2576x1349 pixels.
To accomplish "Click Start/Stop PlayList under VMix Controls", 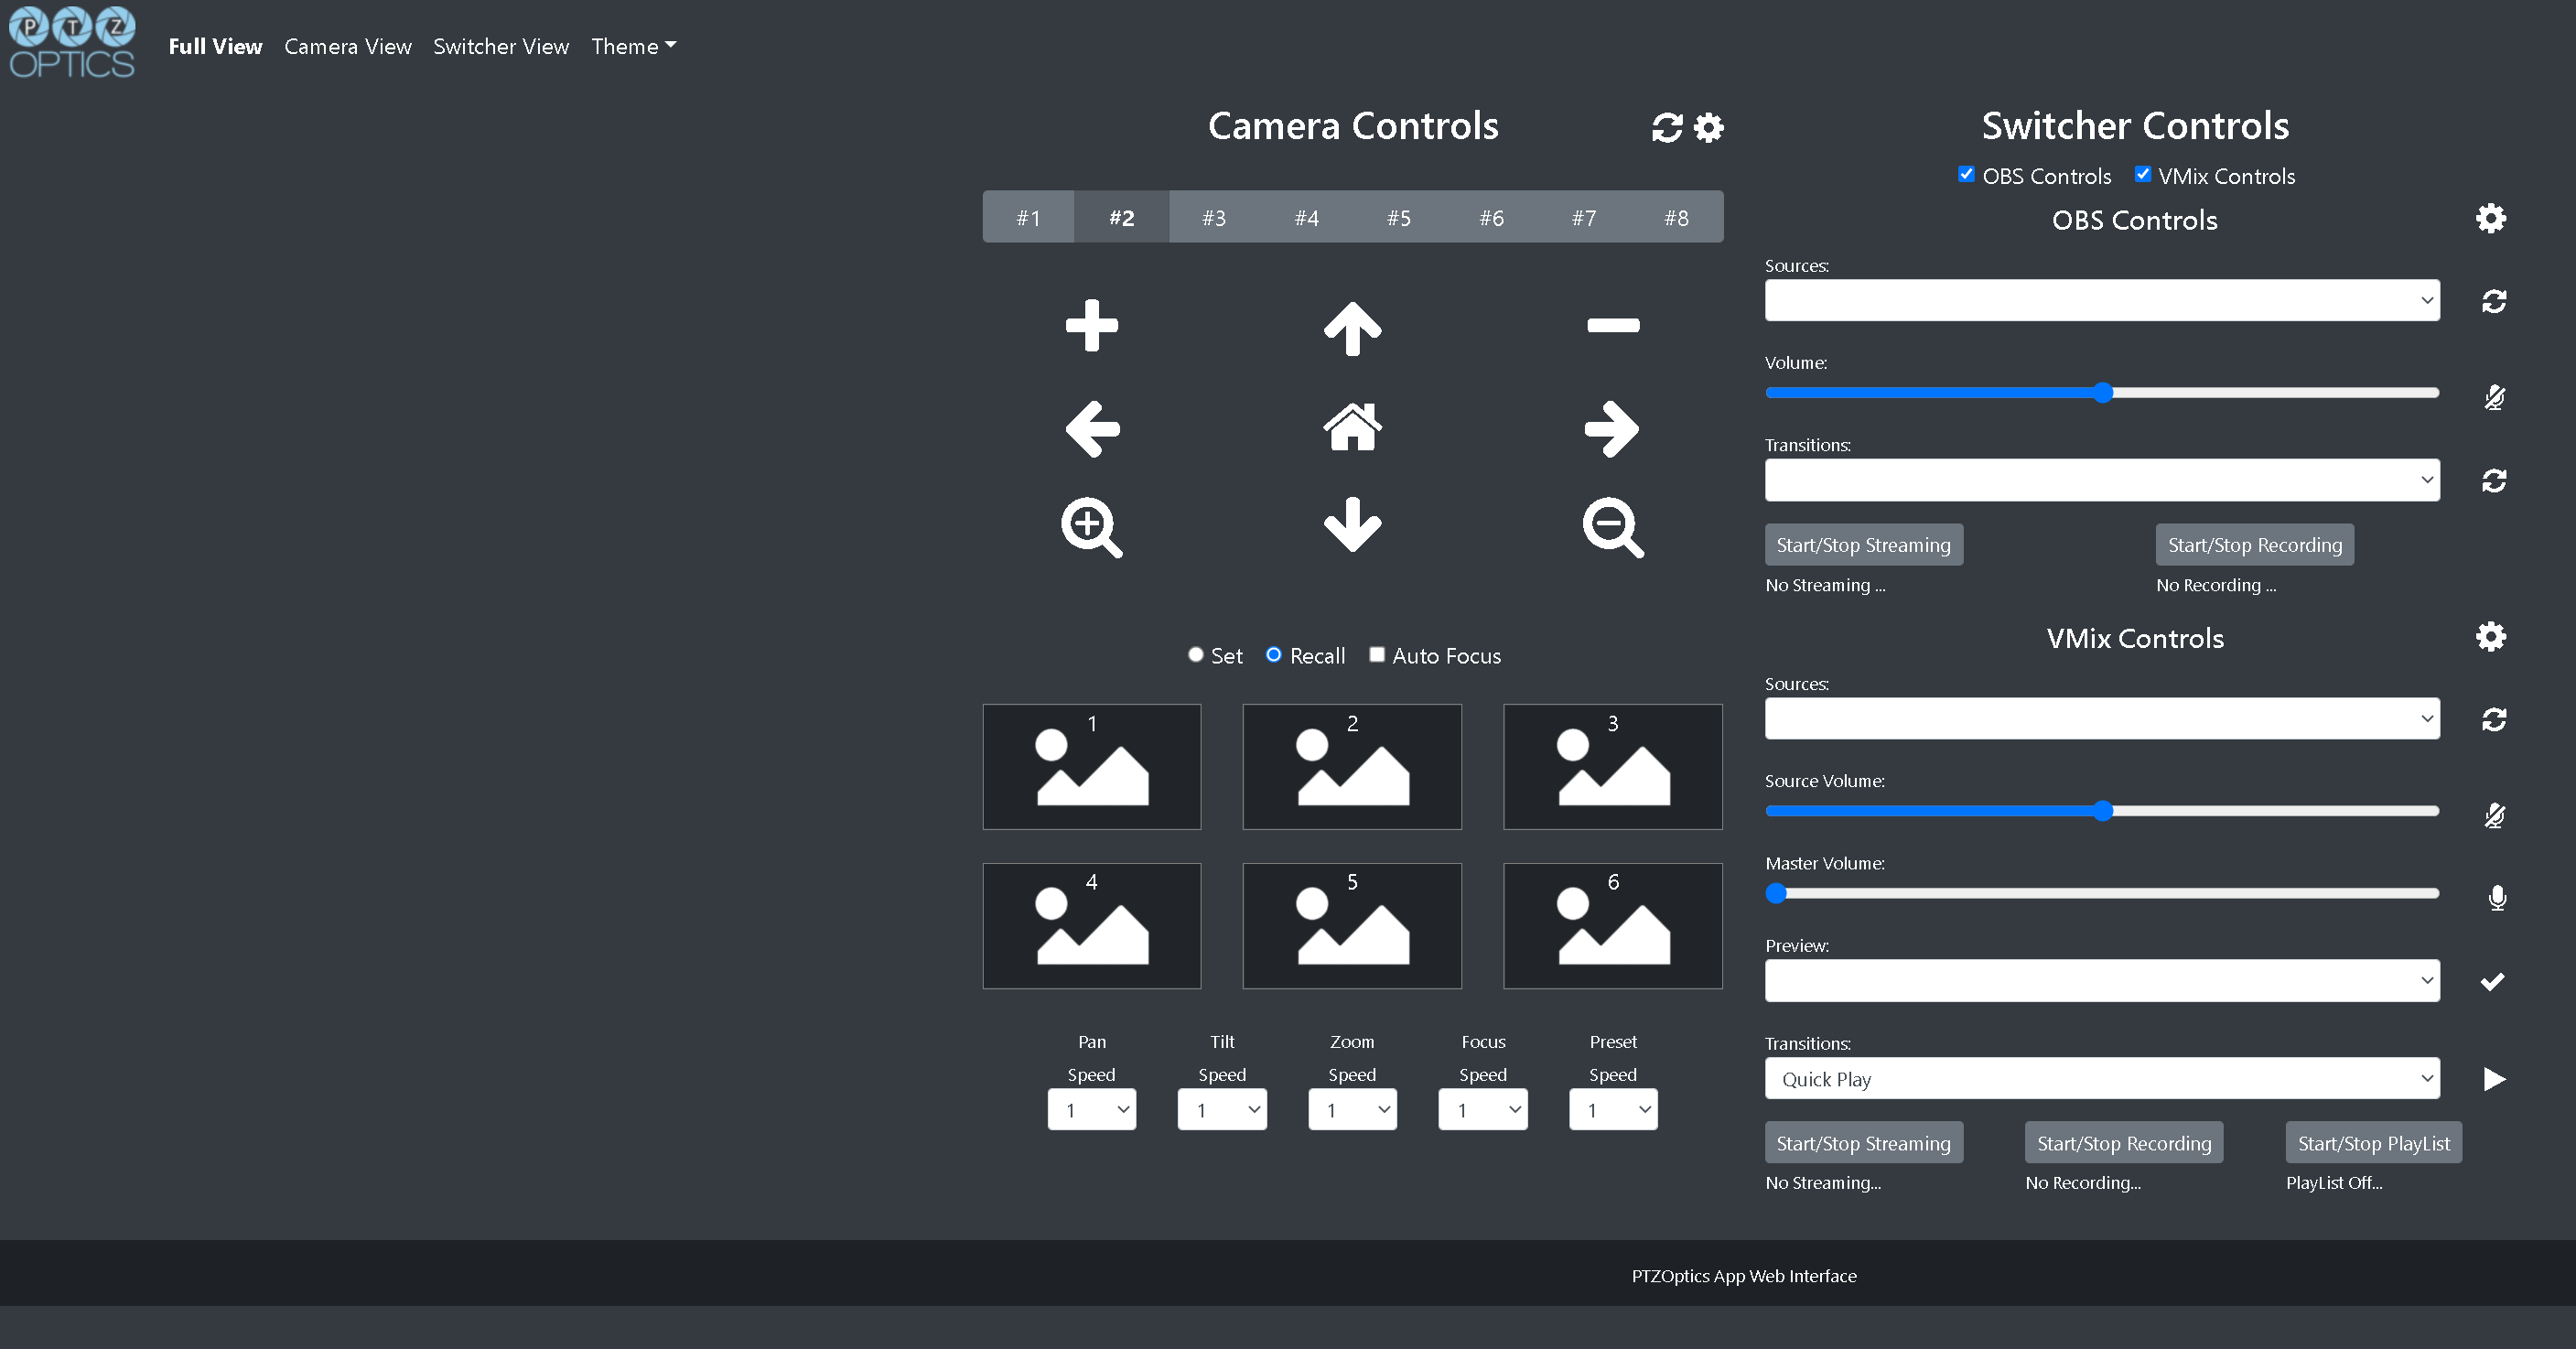I will pyautogui.click(x=2374, y=1142).
